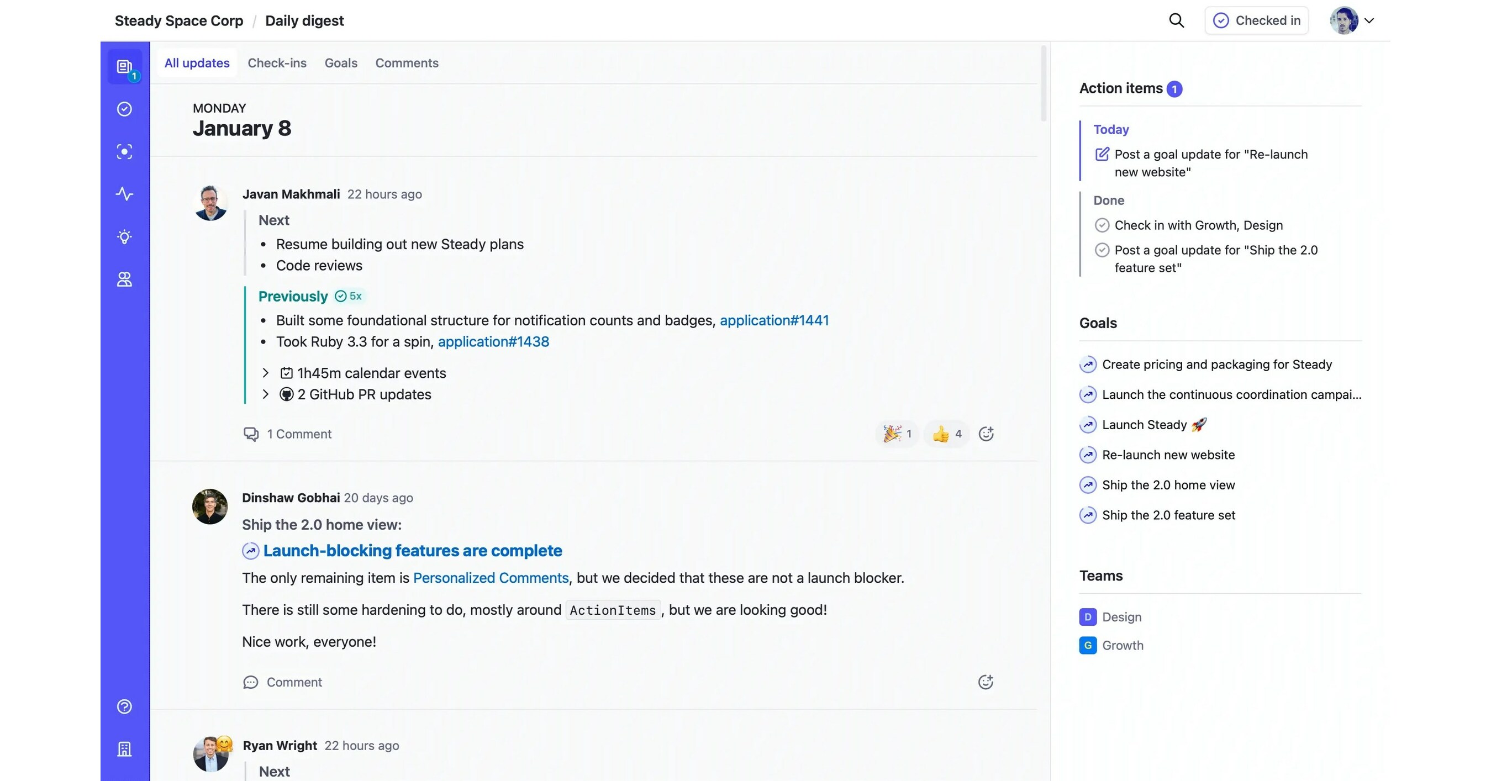Switch to the Check-ins tab

pos(277,63)
